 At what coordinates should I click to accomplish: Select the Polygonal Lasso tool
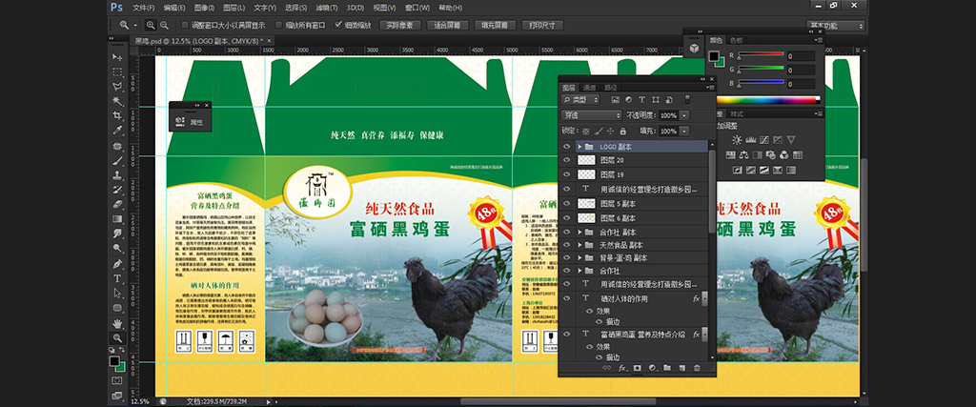point(117,87)
